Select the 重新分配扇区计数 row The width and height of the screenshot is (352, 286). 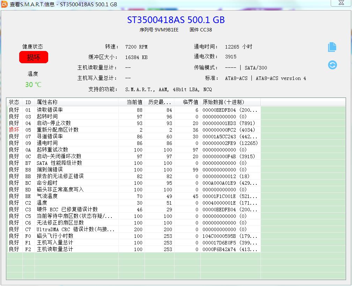point(133,130)
